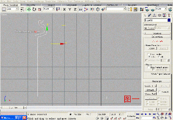Switch to the Create command panel
This screenshot has width=173, height=120.
click(x=145, y=15)
